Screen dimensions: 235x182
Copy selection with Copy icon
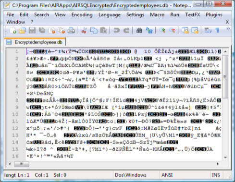tap(94, 30)
